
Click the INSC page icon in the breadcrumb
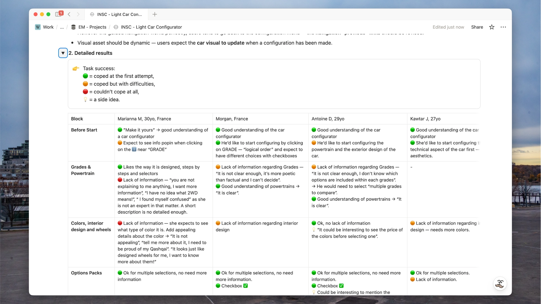[x=116, y=27]
